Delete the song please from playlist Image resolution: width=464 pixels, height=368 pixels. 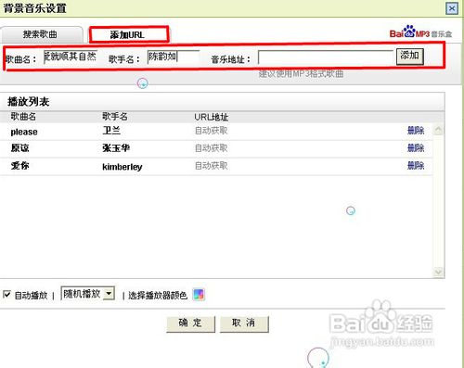click(x=416, y=131)
